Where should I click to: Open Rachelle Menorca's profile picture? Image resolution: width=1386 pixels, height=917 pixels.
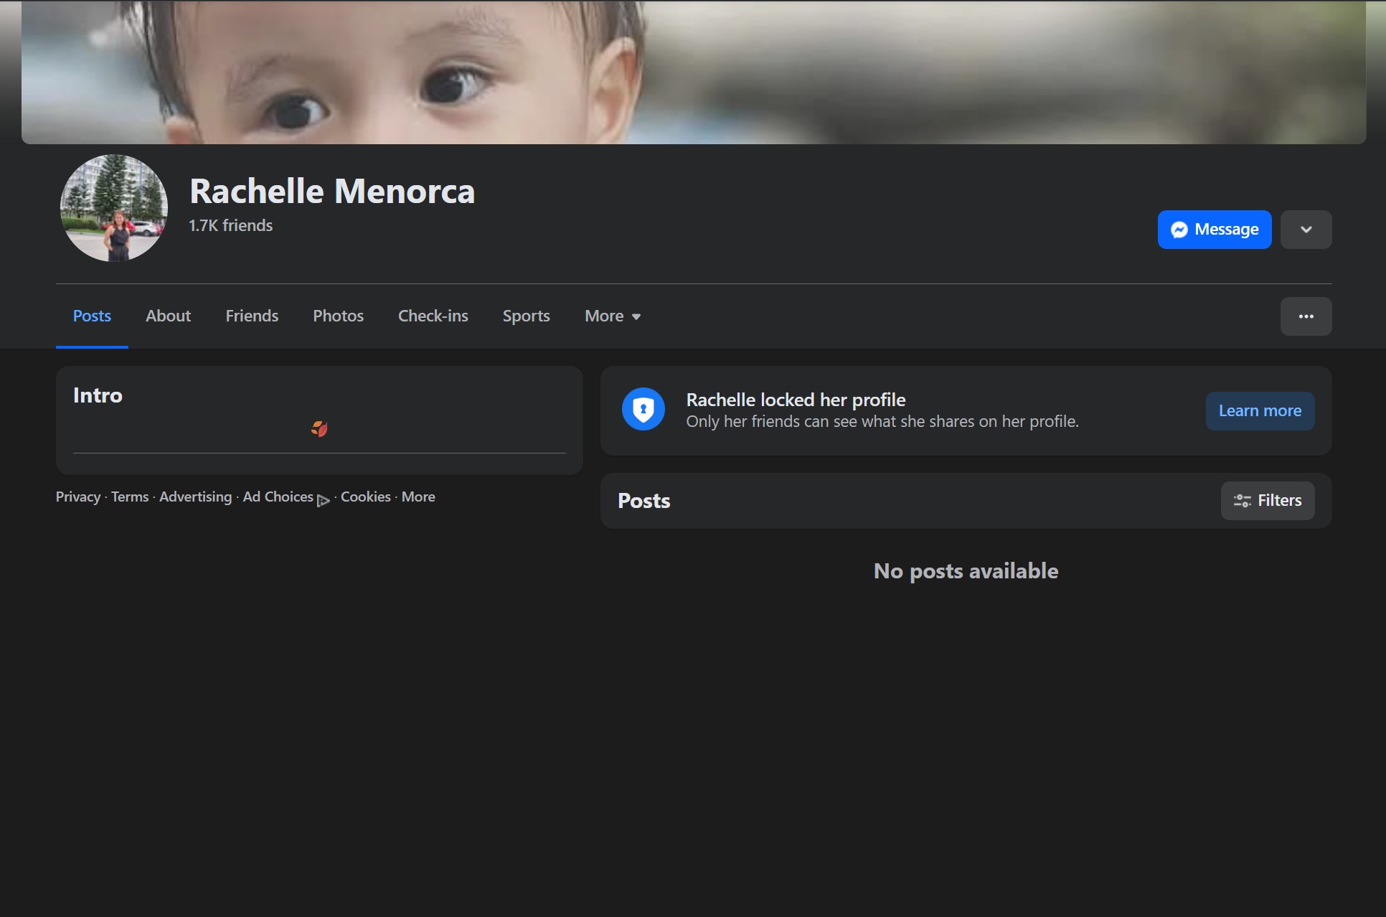(x=113, y=207)
